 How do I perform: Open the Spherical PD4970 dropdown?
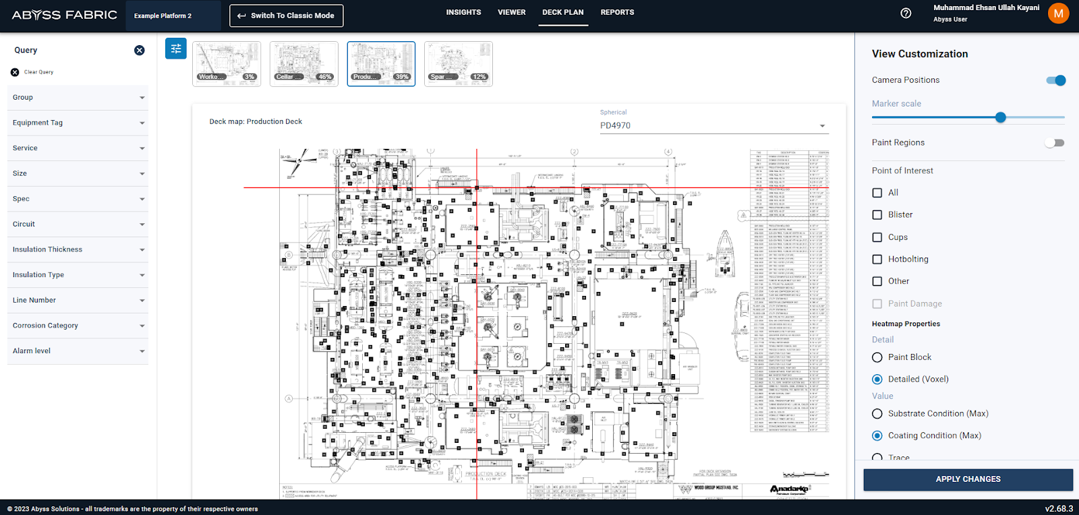pos(713,125)
